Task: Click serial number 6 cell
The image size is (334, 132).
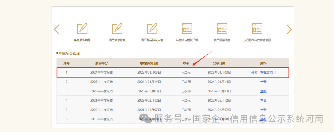Action: point(67,119)
